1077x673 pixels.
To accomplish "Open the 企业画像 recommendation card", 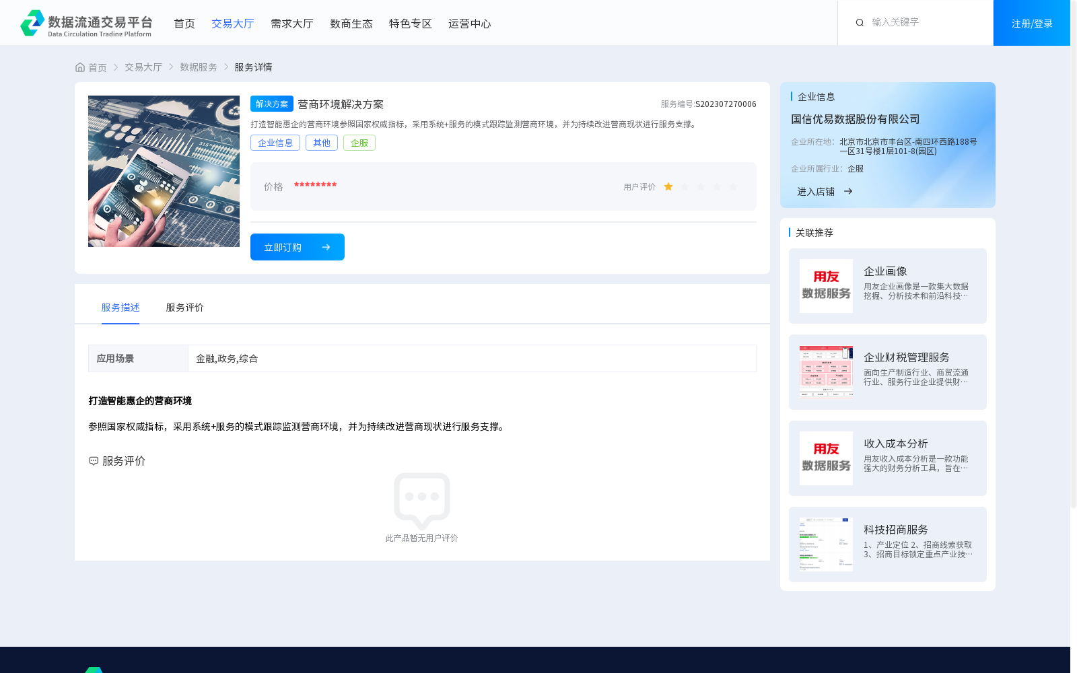I will pos(888,286).
